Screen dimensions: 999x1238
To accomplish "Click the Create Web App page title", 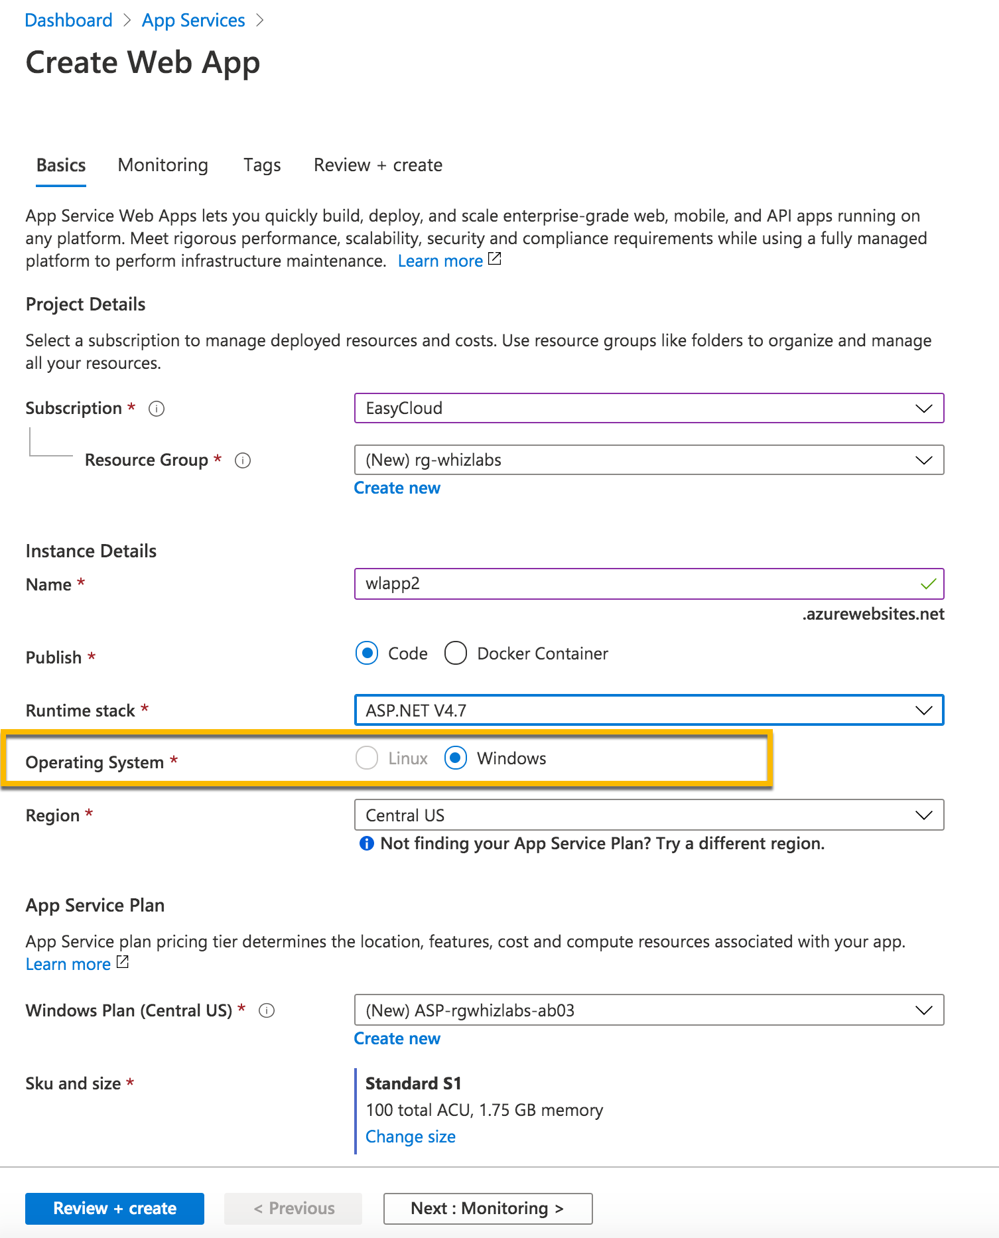I will [x=143, y=64].
